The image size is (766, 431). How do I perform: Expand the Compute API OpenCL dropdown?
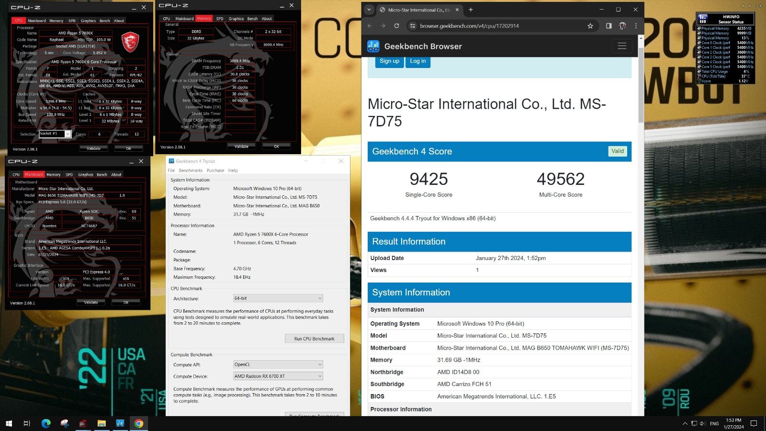[278, 364]
